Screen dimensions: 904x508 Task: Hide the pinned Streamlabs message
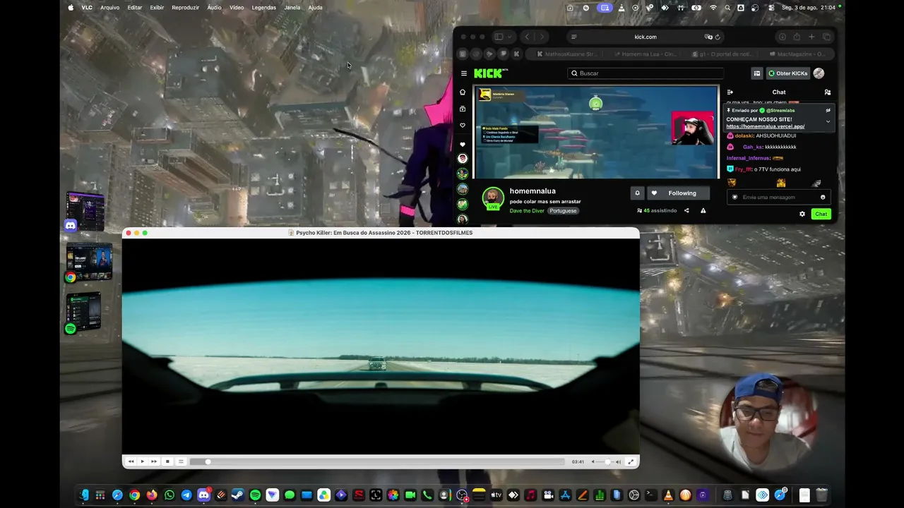(x=828, y=110)
